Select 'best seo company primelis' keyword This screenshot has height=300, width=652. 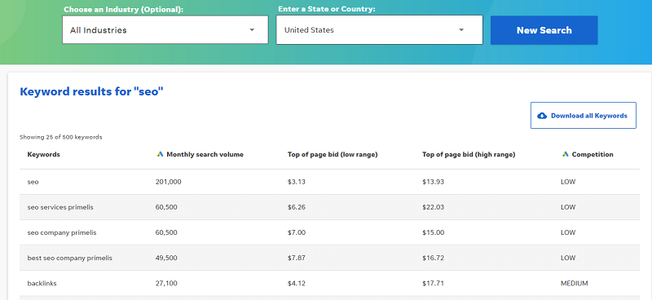[x=70, y=258]
